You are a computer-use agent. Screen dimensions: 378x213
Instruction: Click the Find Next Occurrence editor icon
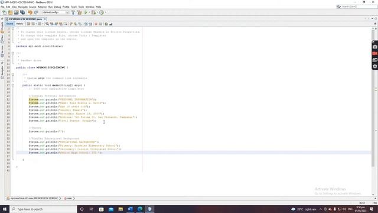point(56,24)
